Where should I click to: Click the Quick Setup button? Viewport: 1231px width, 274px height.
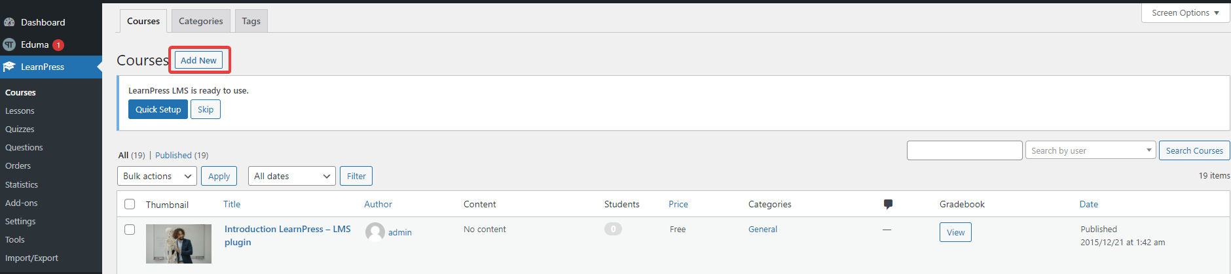[x=158, y=109]
